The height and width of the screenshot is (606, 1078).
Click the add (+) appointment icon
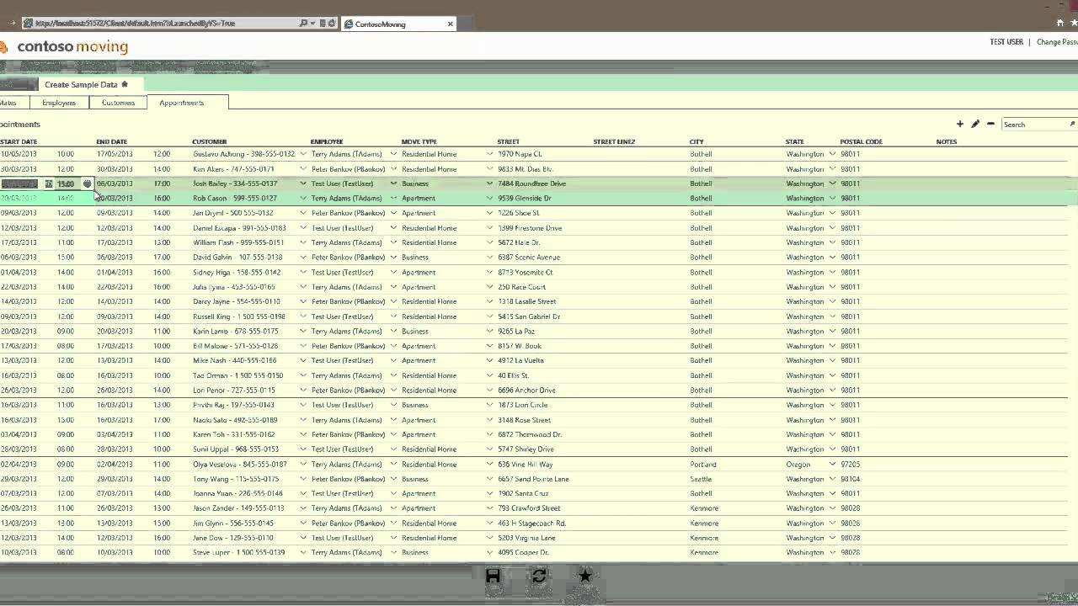coord(959,124)
